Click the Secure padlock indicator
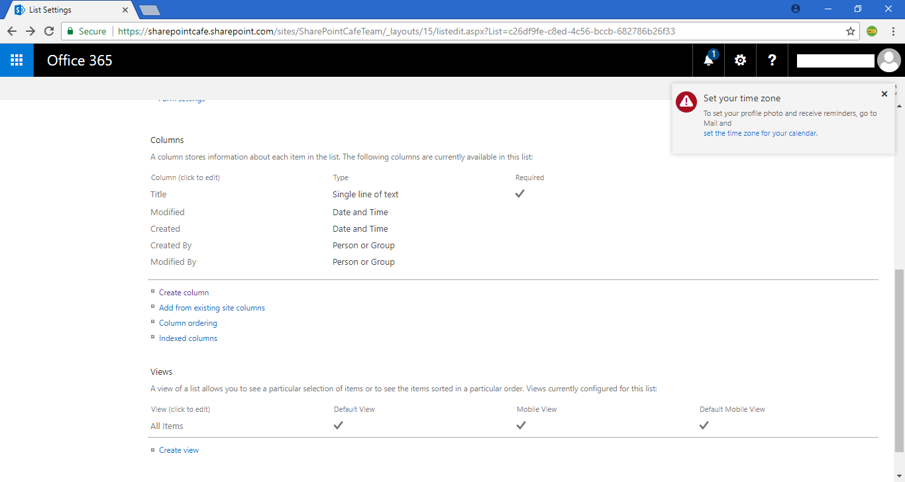The image size is (905, 482). (x=86, y=31)
